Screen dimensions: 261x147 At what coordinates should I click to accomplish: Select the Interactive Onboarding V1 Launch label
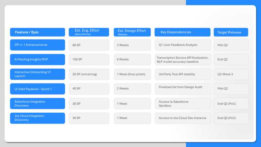pyautogui.click(x=37, y=74)
